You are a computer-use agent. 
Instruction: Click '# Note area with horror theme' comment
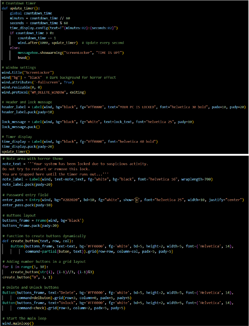click(33, 159)
